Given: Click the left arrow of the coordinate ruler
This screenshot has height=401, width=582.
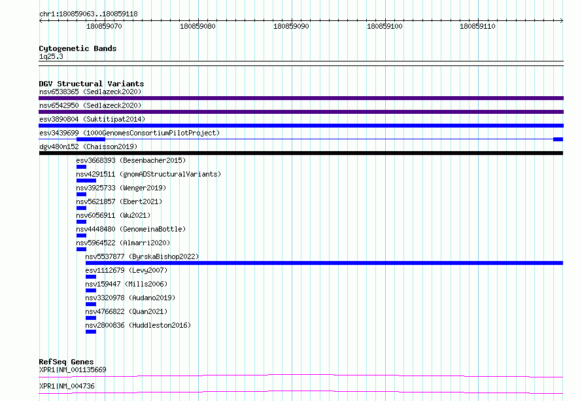Looking at the screenshot, I should (41, 20).
